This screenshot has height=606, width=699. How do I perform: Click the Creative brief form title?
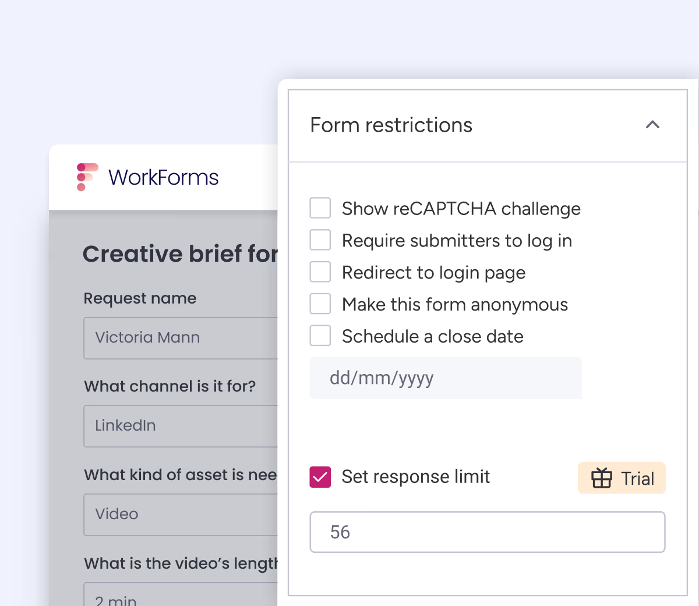click(x=181, y=254)
